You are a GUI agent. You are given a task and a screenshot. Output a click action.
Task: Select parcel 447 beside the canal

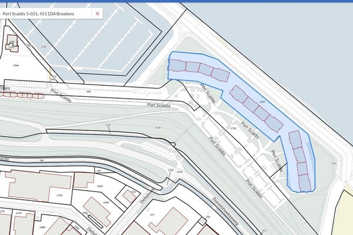[x=99, y=170]
